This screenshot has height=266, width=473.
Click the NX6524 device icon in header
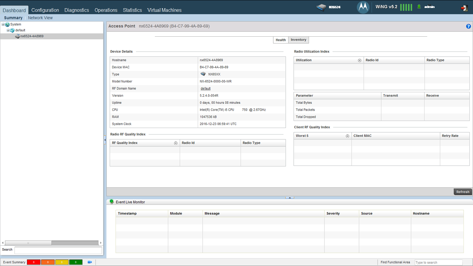click(x=321, y=7)
